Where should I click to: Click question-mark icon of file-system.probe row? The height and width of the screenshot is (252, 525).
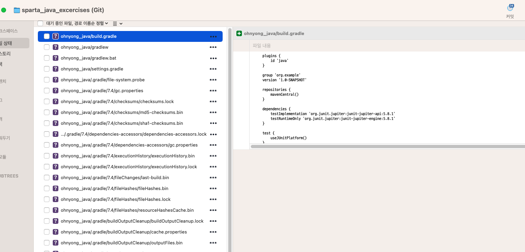click(x=56, y=80)
